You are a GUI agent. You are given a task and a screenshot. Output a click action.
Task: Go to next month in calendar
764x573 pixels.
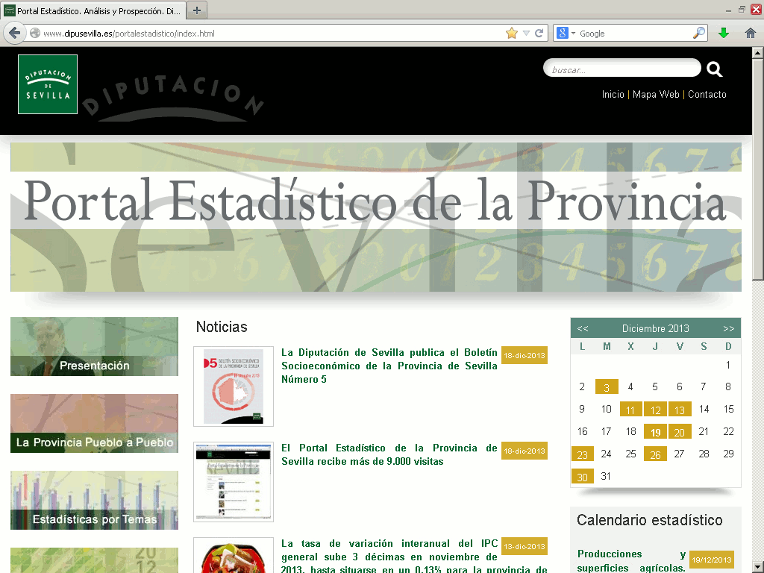(728, 328)
